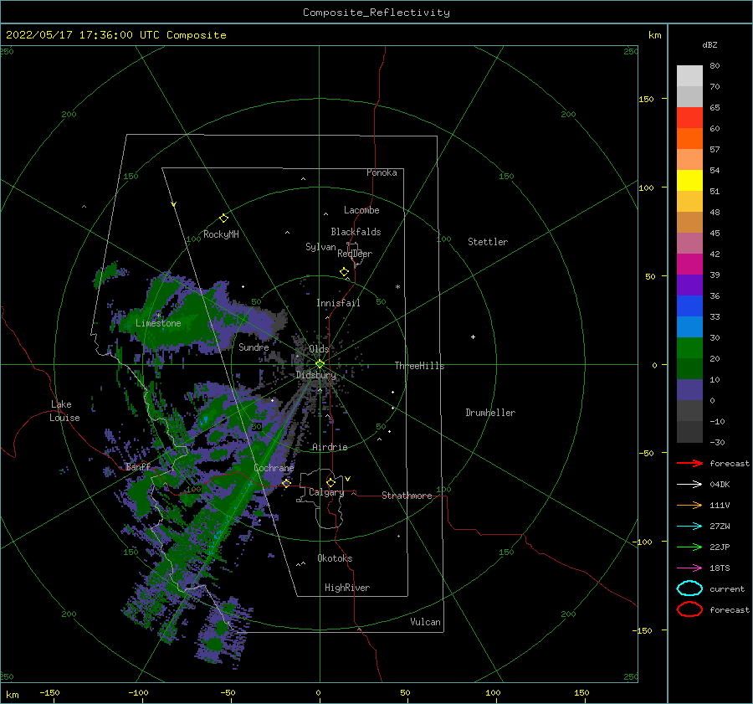Click the Okotoks label

click(x=335, y=558)
